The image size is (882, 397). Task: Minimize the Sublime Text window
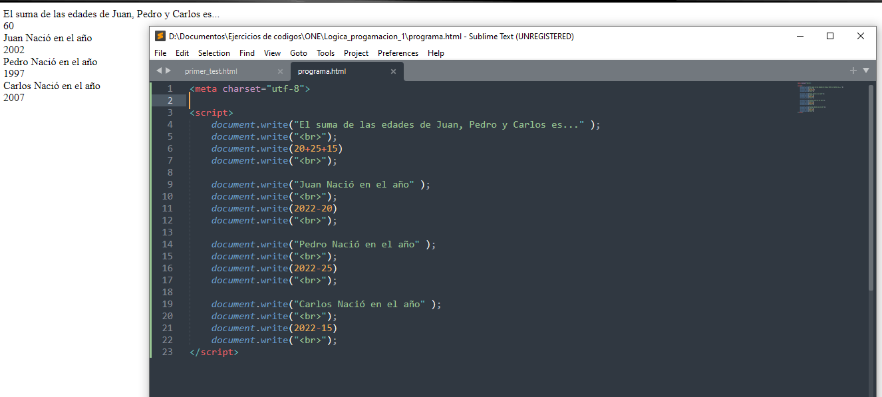coord(800,37)
